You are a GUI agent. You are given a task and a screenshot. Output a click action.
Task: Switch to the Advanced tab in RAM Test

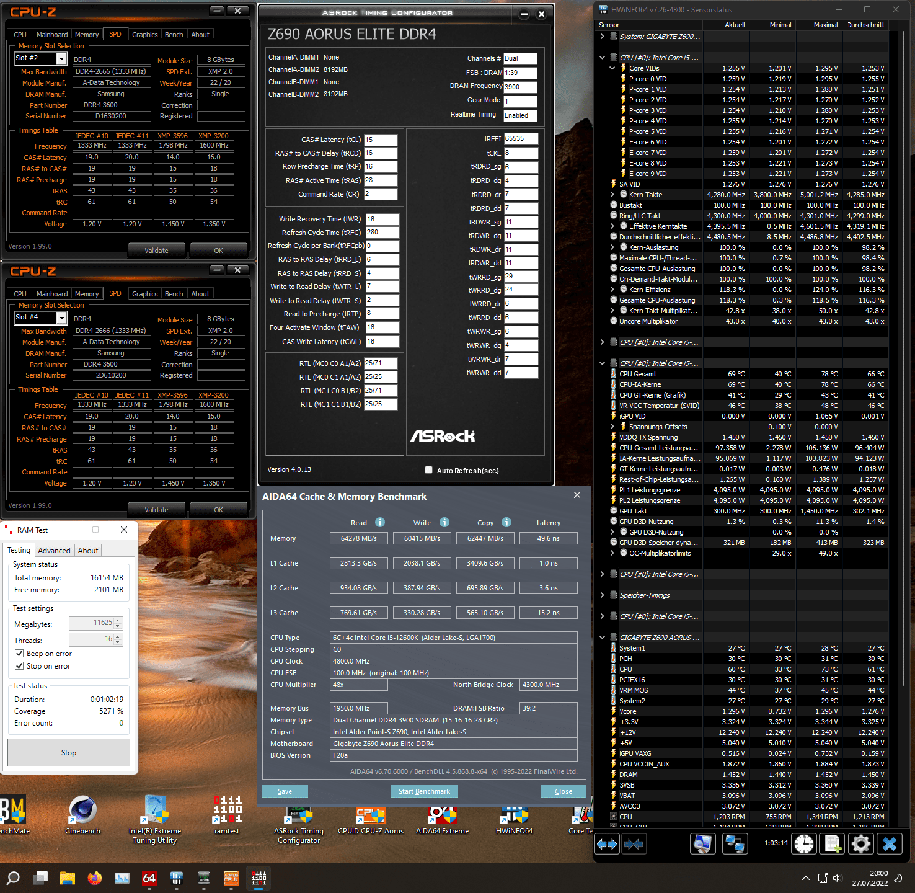coord(54,551)
